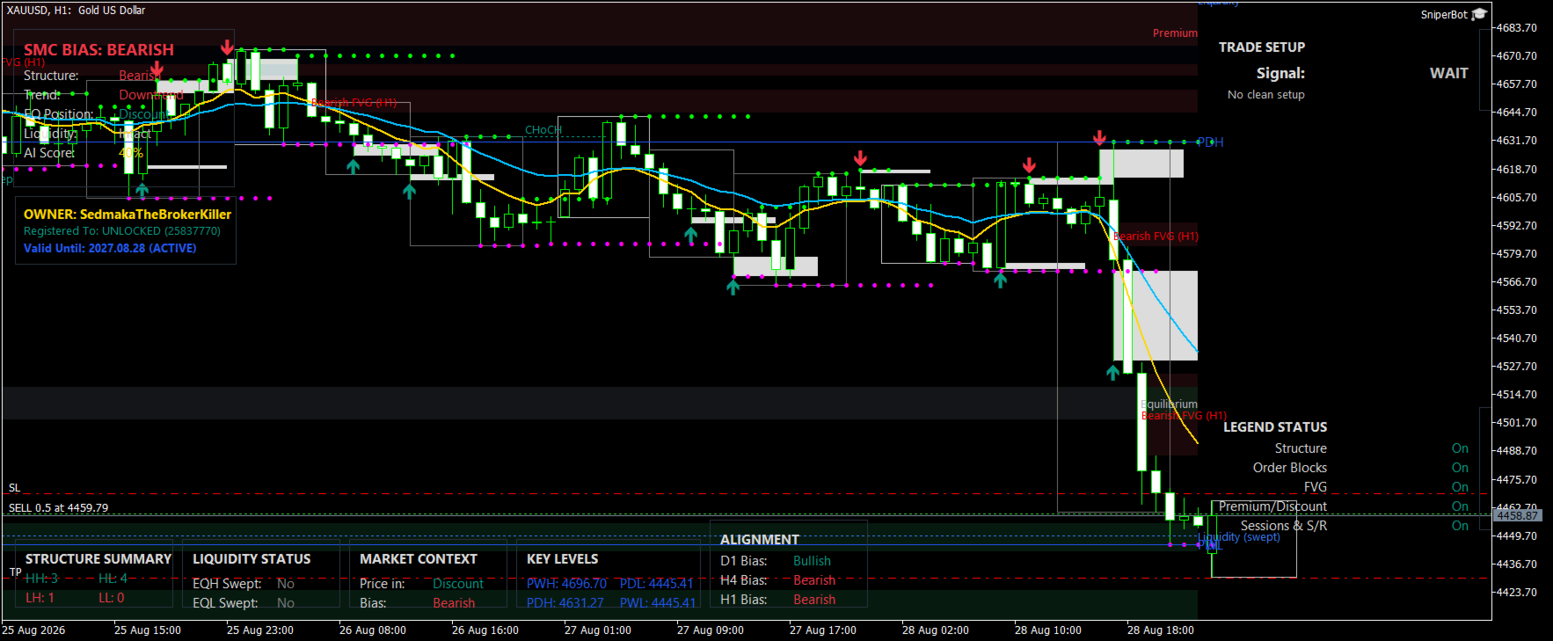Viewport: 1553px width, 641px height.
Task: Toggle Order Blocks legend status On
Action: pos(1460,468)
